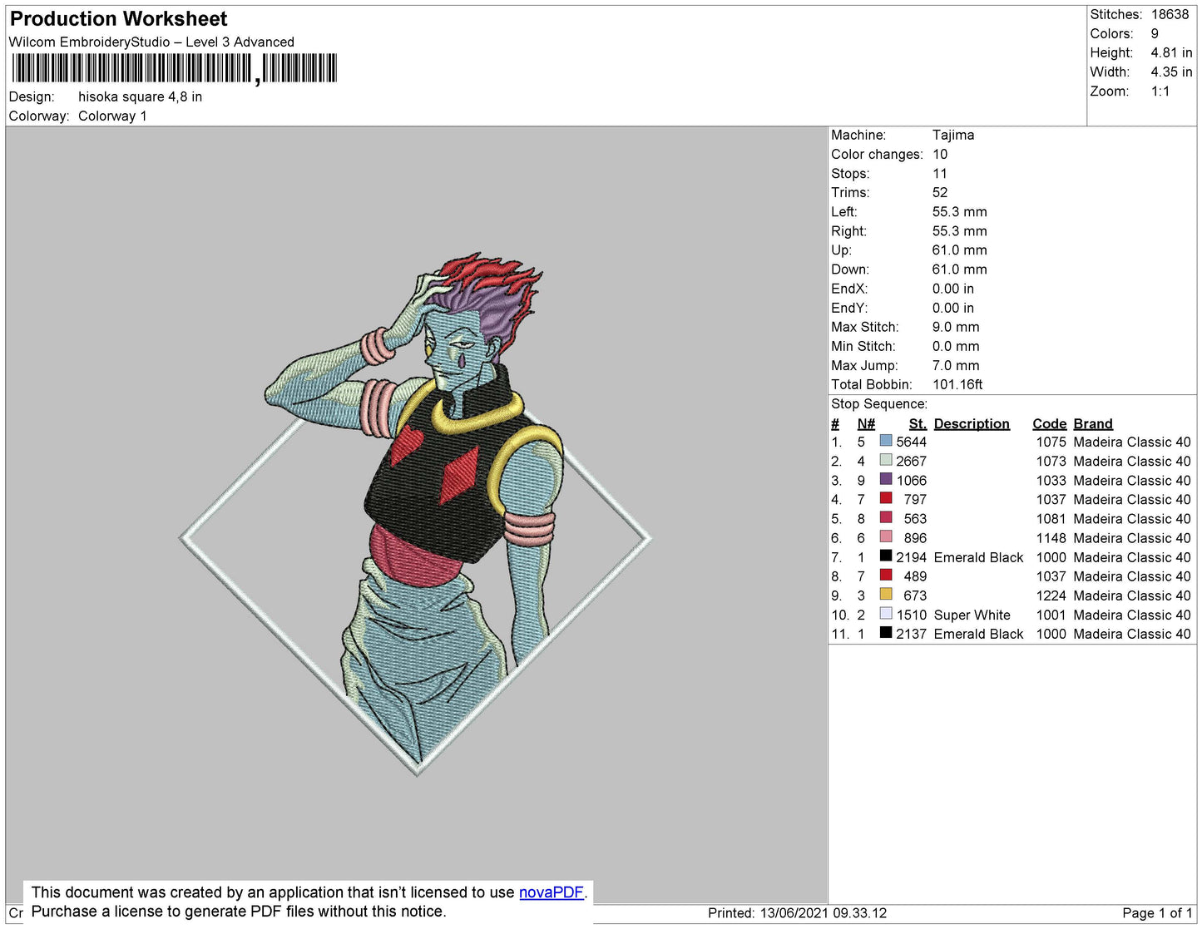Click 'Emerald Black' description in stop 7
Image resolution: width=1202 pixels, height=929 pixels.
click(978, 557)
